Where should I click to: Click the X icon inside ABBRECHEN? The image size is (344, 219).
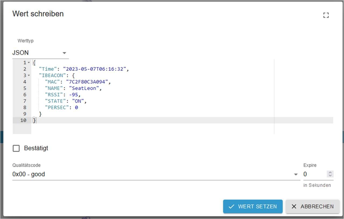click(294, 206)
